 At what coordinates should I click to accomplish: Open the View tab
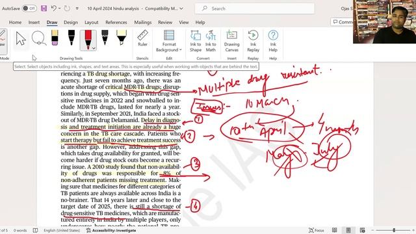[x=183, y=23]
